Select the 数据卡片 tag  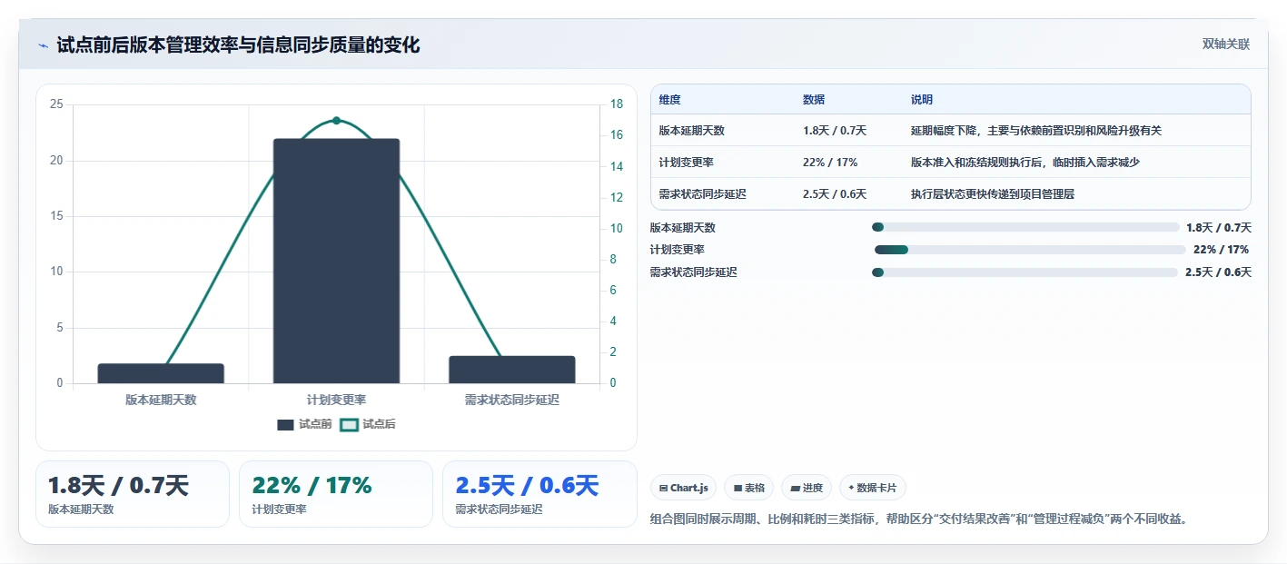point(872,488)
